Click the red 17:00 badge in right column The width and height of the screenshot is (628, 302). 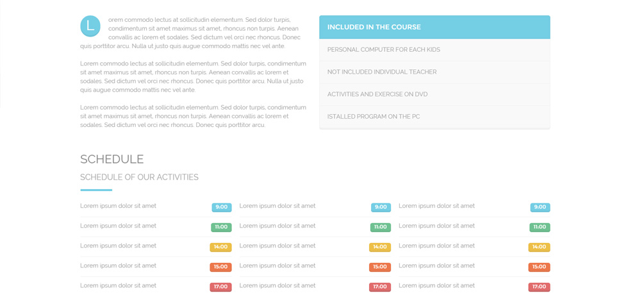pos(539,287)
